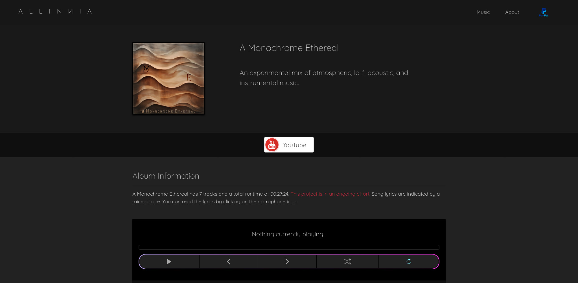Skip to the next track

pos(287,262)
